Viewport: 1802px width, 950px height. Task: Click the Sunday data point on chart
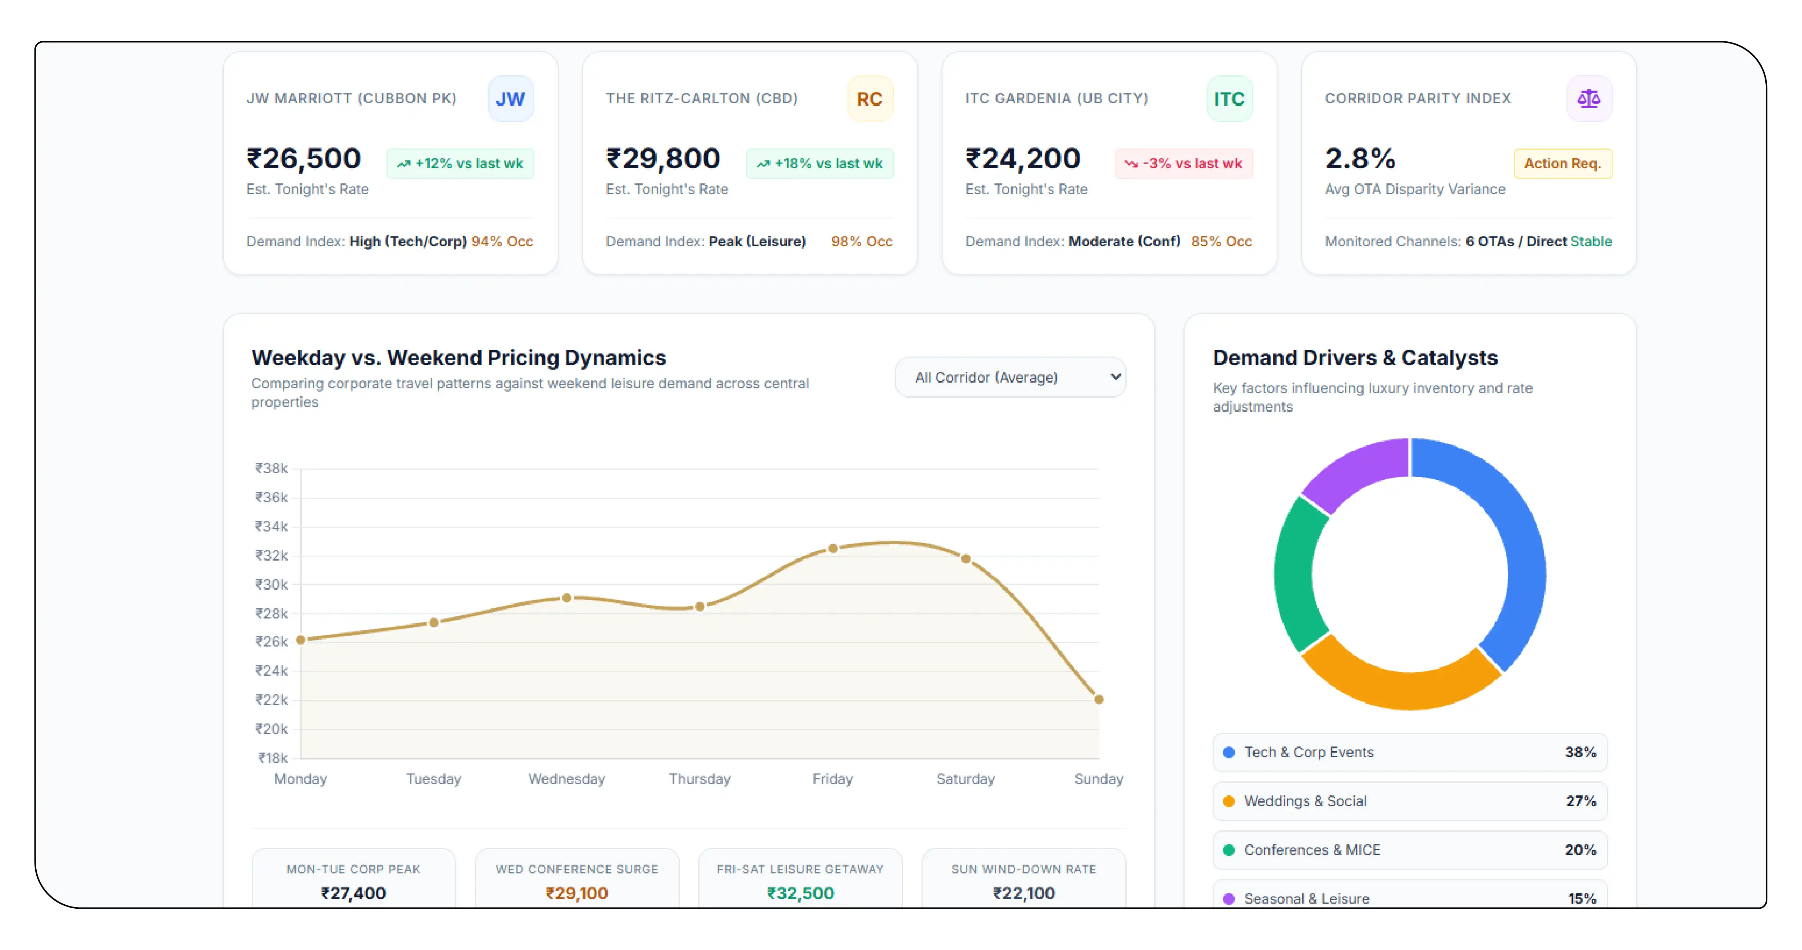pos(1098,700)
